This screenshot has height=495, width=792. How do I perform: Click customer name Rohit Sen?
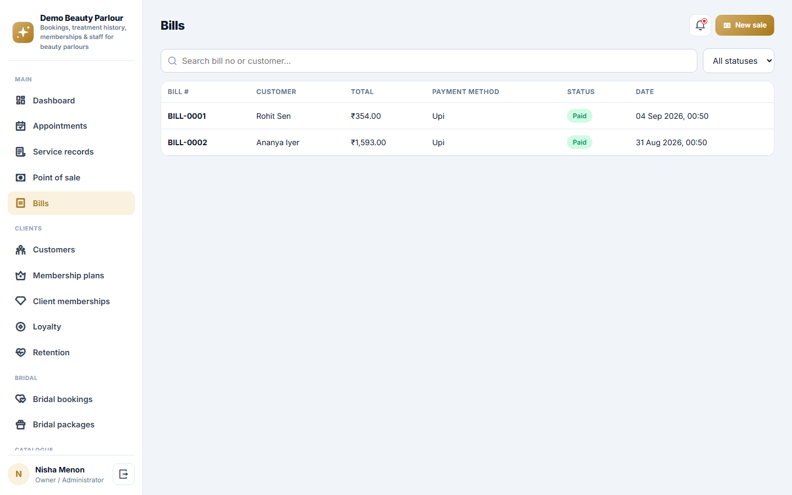(x=273, y=116)
